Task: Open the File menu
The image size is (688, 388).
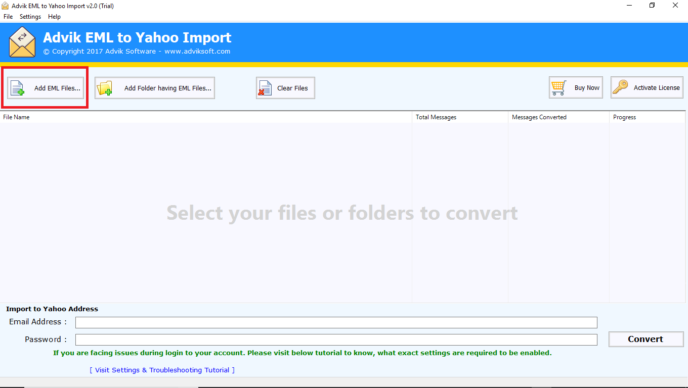Action: click(x=8, y=17)
